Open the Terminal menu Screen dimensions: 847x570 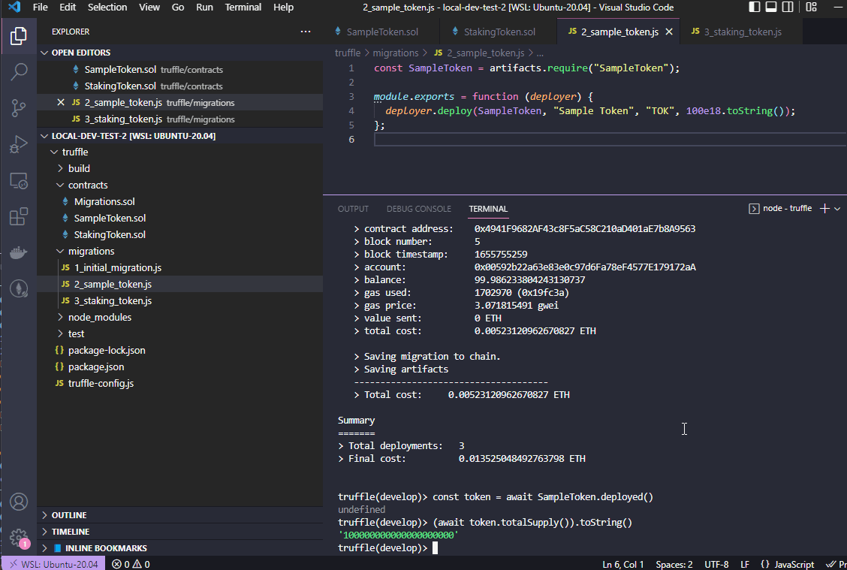point(243,7)
